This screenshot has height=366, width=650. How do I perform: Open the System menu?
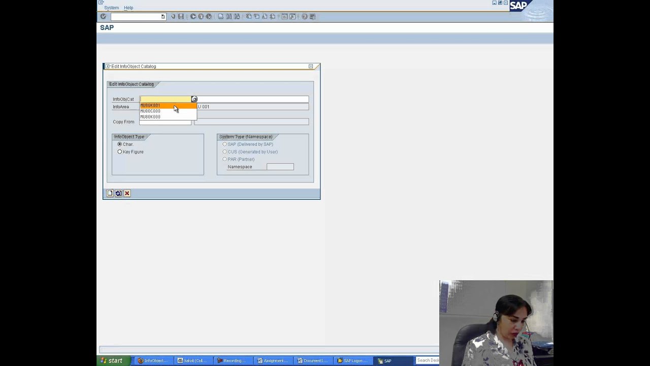pos(111,8)
